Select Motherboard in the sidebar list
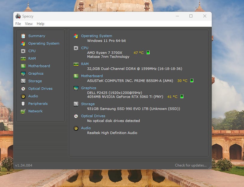The image size is (244, 187). (x=39, y=66)
